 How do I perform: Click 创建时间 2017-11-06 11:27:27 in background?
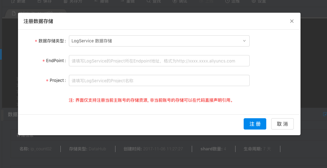pos(153,149)
